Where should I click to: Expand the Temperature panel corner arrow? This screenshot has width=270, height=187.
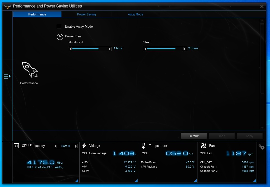click(x=195, y=181)
